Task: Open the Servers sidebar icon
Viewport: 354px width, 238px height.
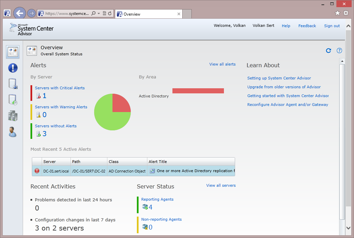Action: pyautogui.click(x=13, y=116)
